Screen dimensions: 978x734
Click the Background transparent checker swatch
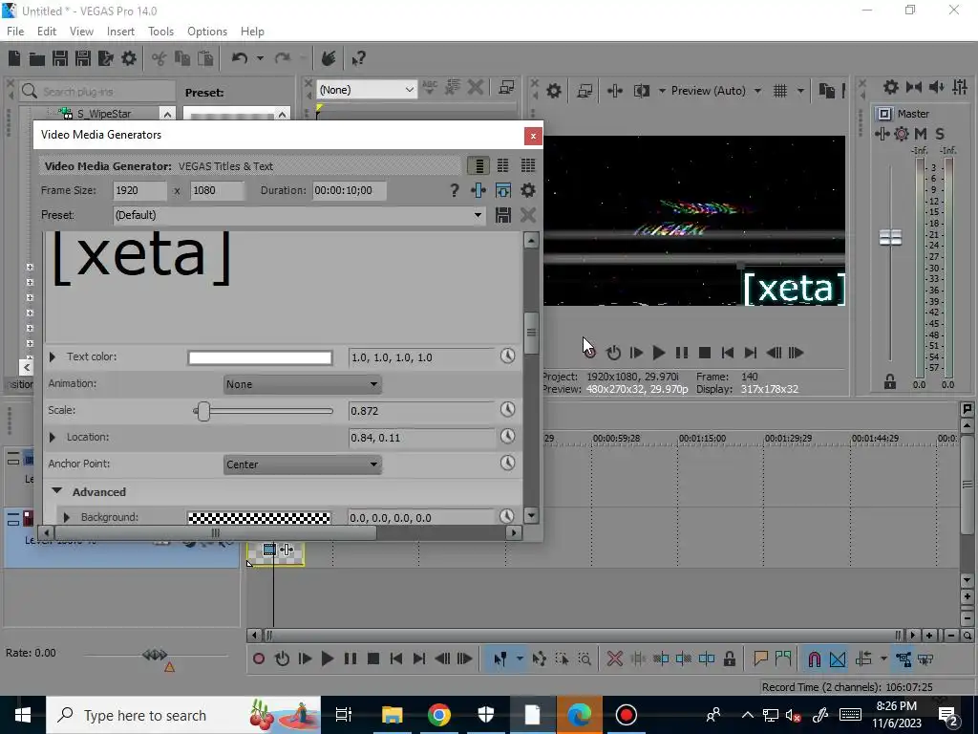pyautogui.click(x=259, y=517)
